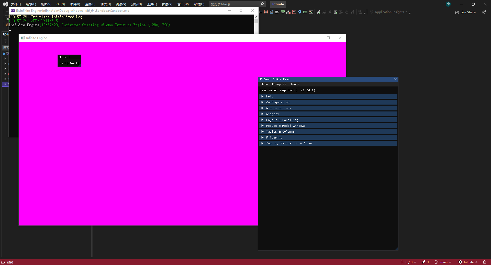
Task: Open the 扩展(X) menu
Action: tap(167, 4)
